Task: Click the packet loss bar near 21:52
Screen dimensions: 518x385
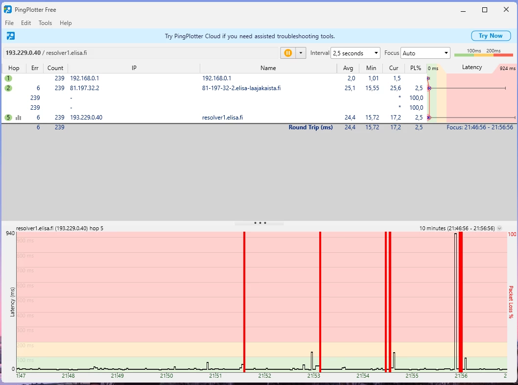Action: [244, 302]
